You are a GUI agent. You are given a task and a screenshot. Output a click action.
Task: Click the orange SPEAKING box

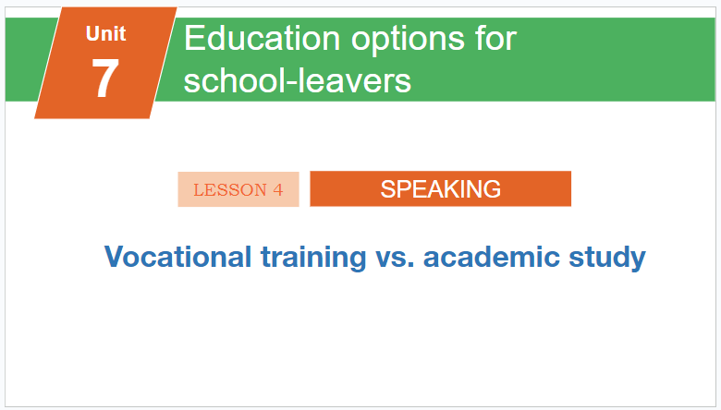(441, 188)
